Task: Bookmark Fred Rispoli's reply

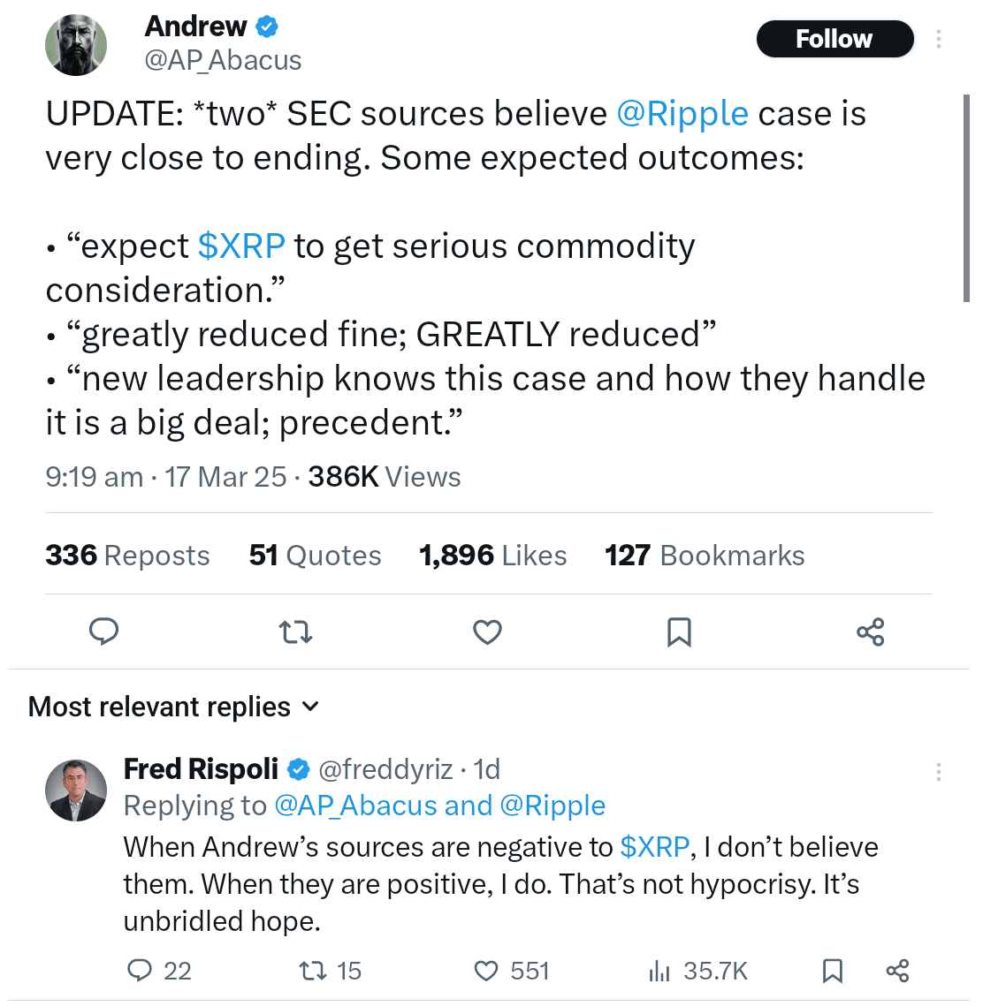Action: point(831,970)
